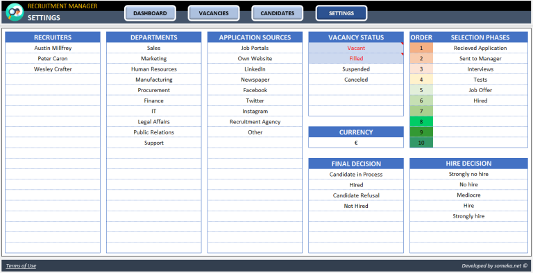Viewport: 533px width, 273px height.
Task: Open the Terms of Use link
Action: pyautogui.click(x=21, y=266)
